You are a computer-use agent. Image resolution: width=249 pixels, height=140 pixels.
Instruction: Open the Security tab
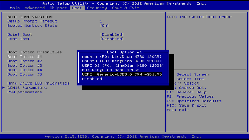[97, 8]
